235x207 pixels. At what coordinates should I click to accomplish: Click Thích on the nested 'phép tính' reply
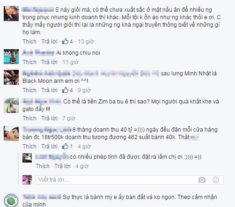tap(43, 166)
